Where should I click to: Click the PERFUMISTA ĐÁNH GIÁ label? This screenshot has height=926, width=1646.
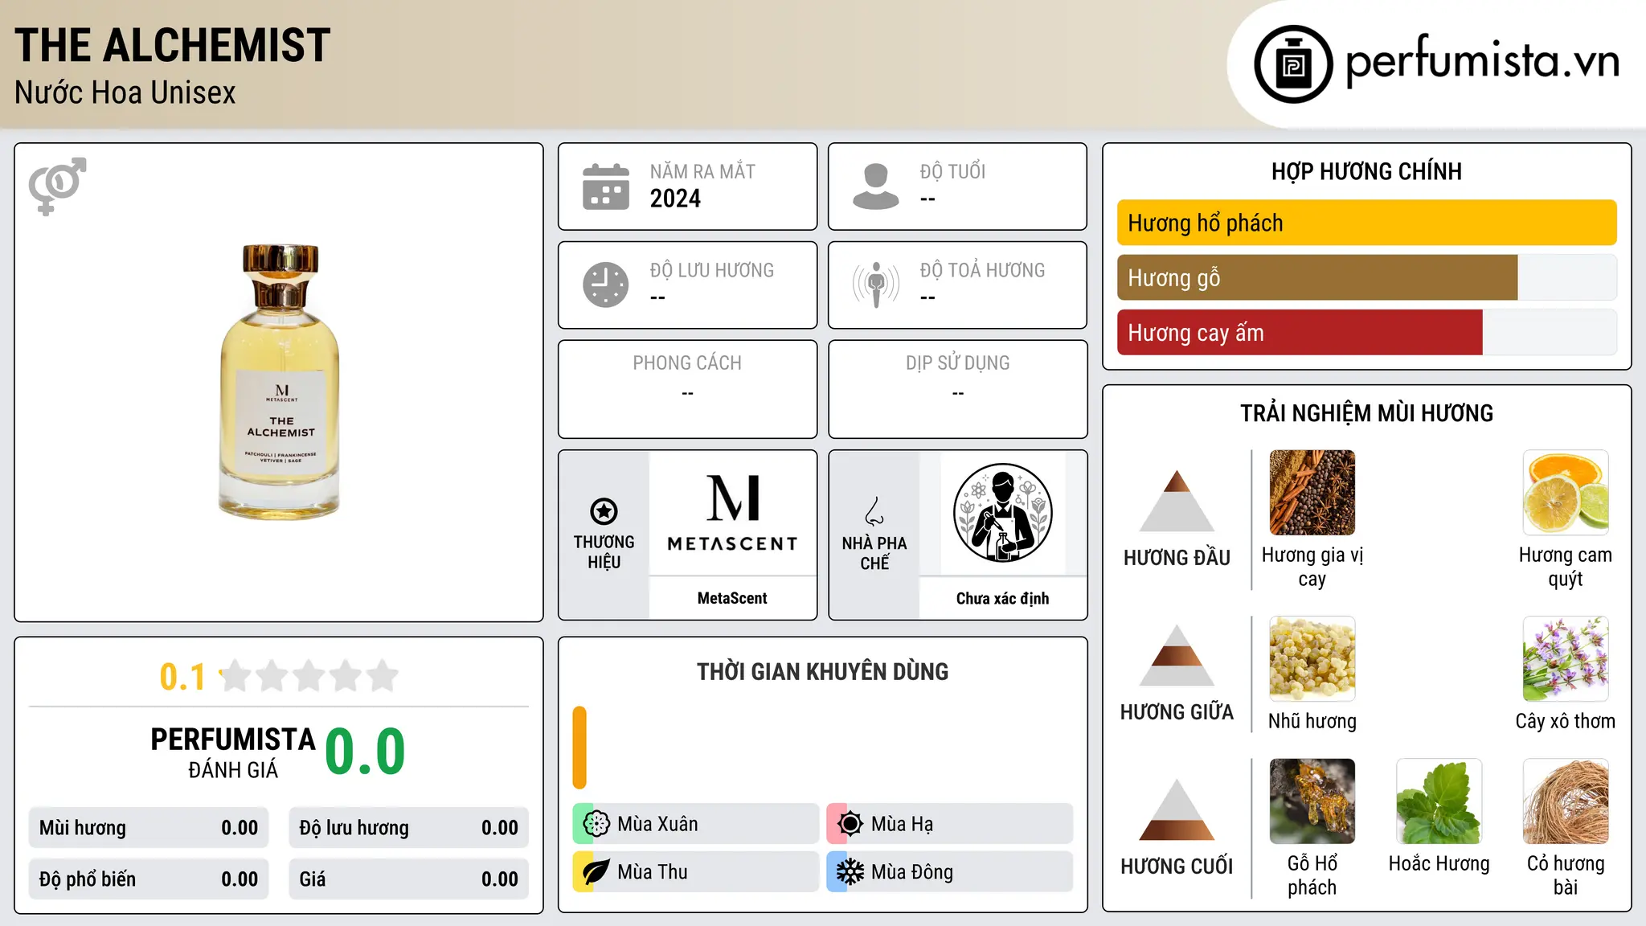point(233,752)
